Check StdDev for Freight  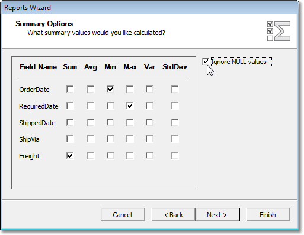175,155
